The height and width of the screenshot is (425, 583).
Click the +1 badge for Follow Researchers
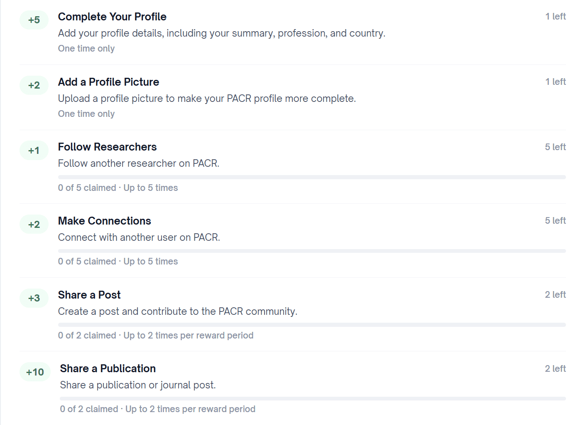(x=34, y=151)
